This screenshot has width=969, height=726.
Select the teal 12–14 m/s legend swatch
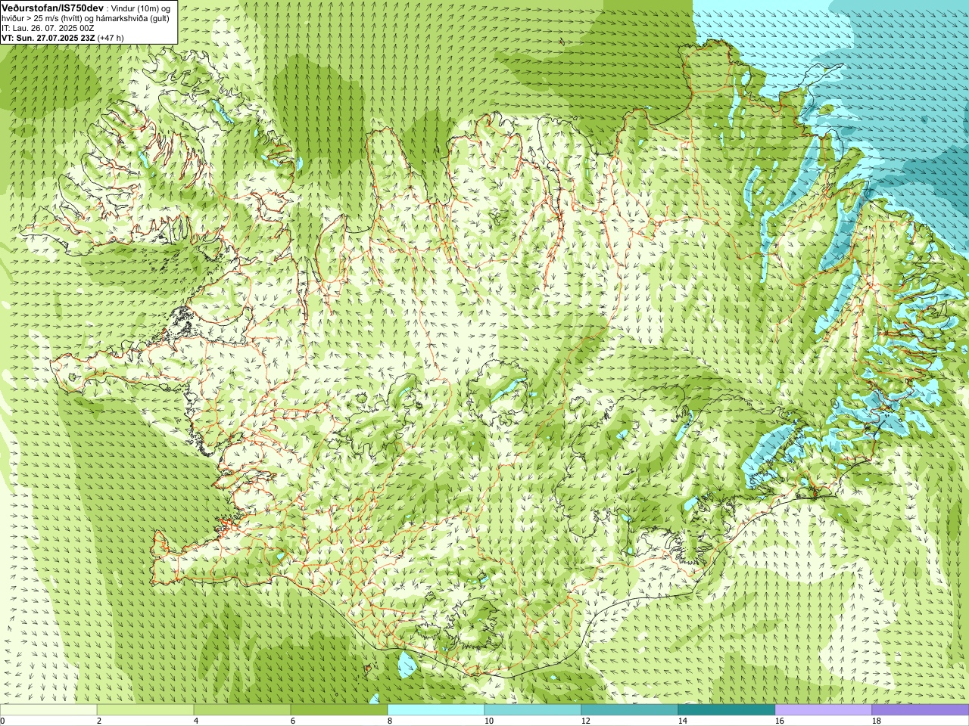(x=630, y=710)
